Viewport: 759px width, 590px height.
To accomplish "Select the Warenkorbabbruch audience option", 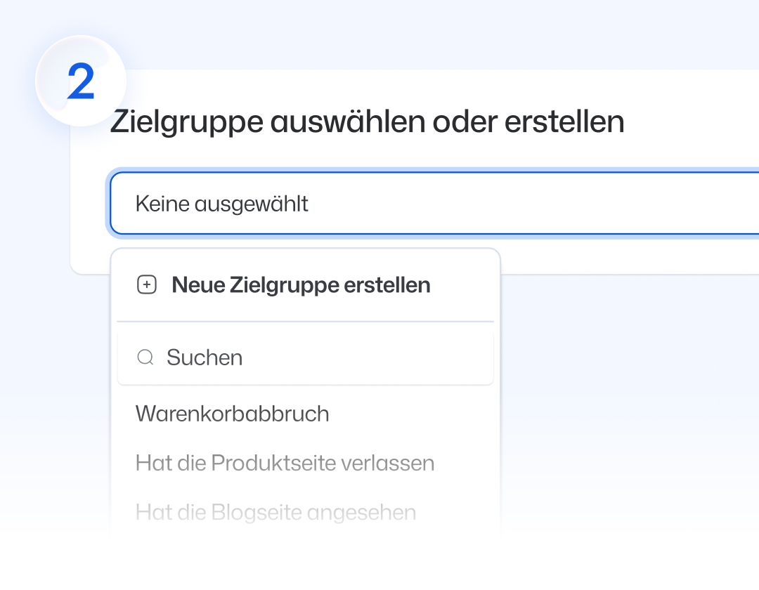I will [232, 414].
